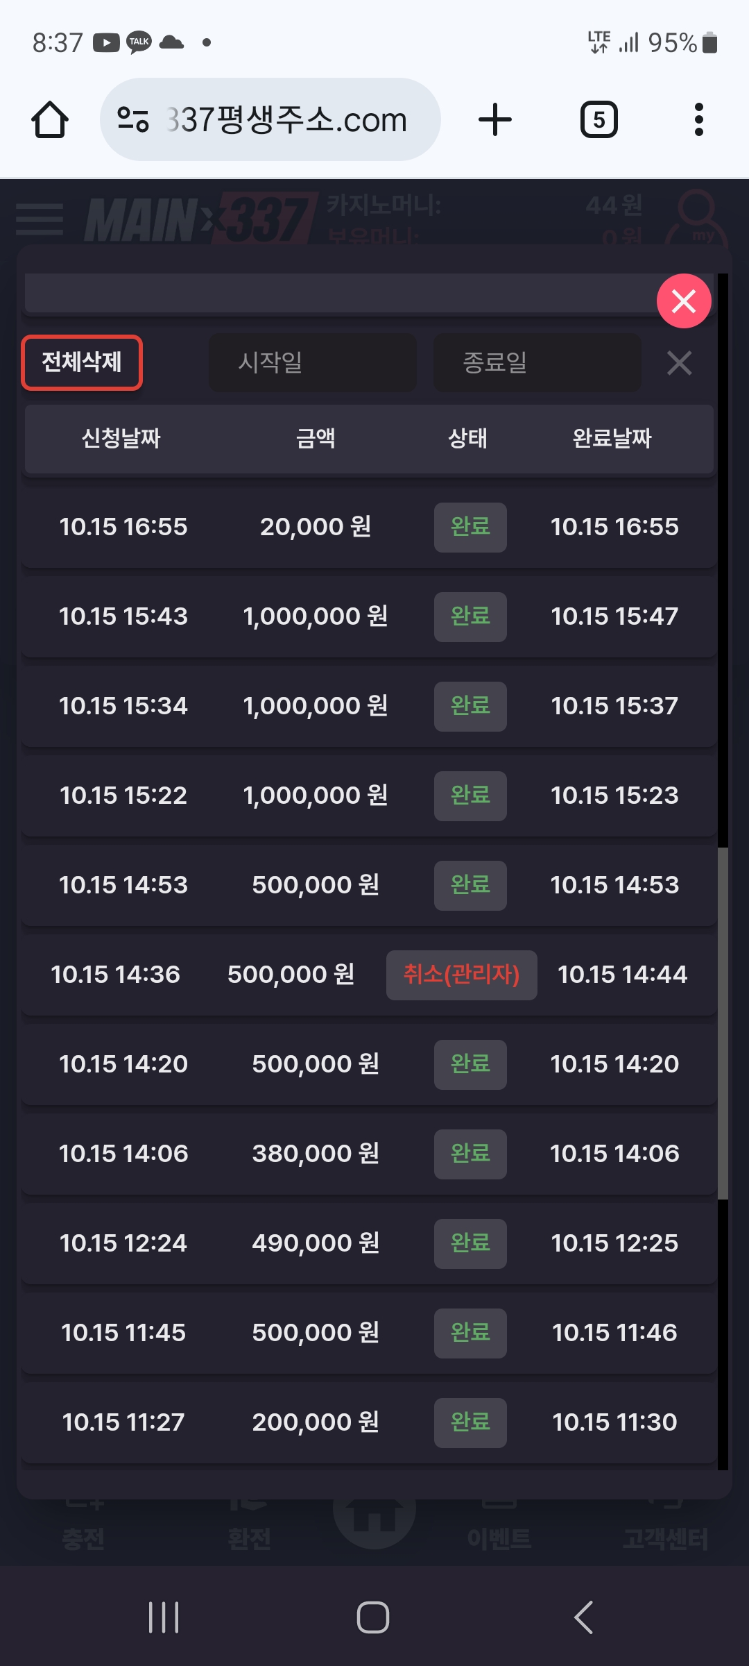The width and height of the screenshot is (749, 1666).
Task: Open a new browser tab
Action: click(495, 120)
